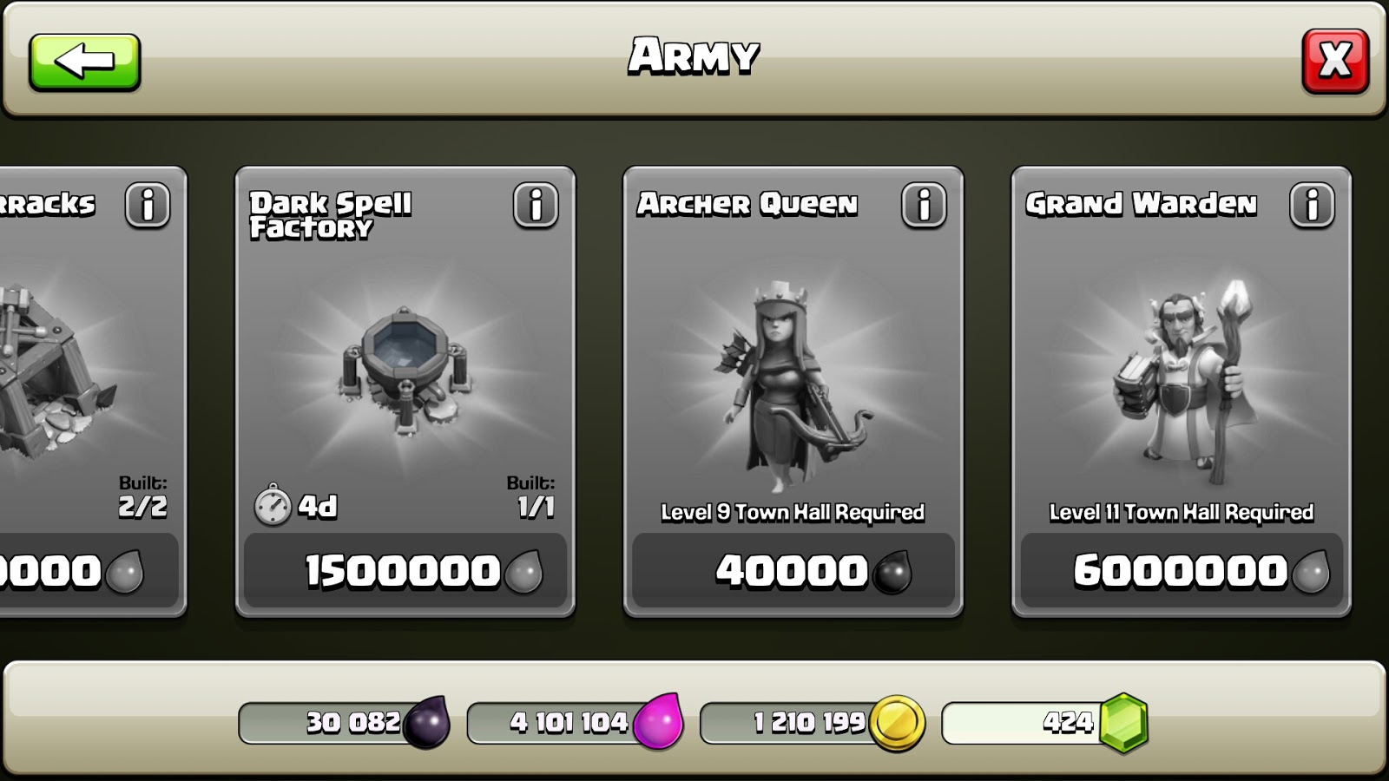
Task: Tap the dark elixir drop icon
Action: click(427, 722)
